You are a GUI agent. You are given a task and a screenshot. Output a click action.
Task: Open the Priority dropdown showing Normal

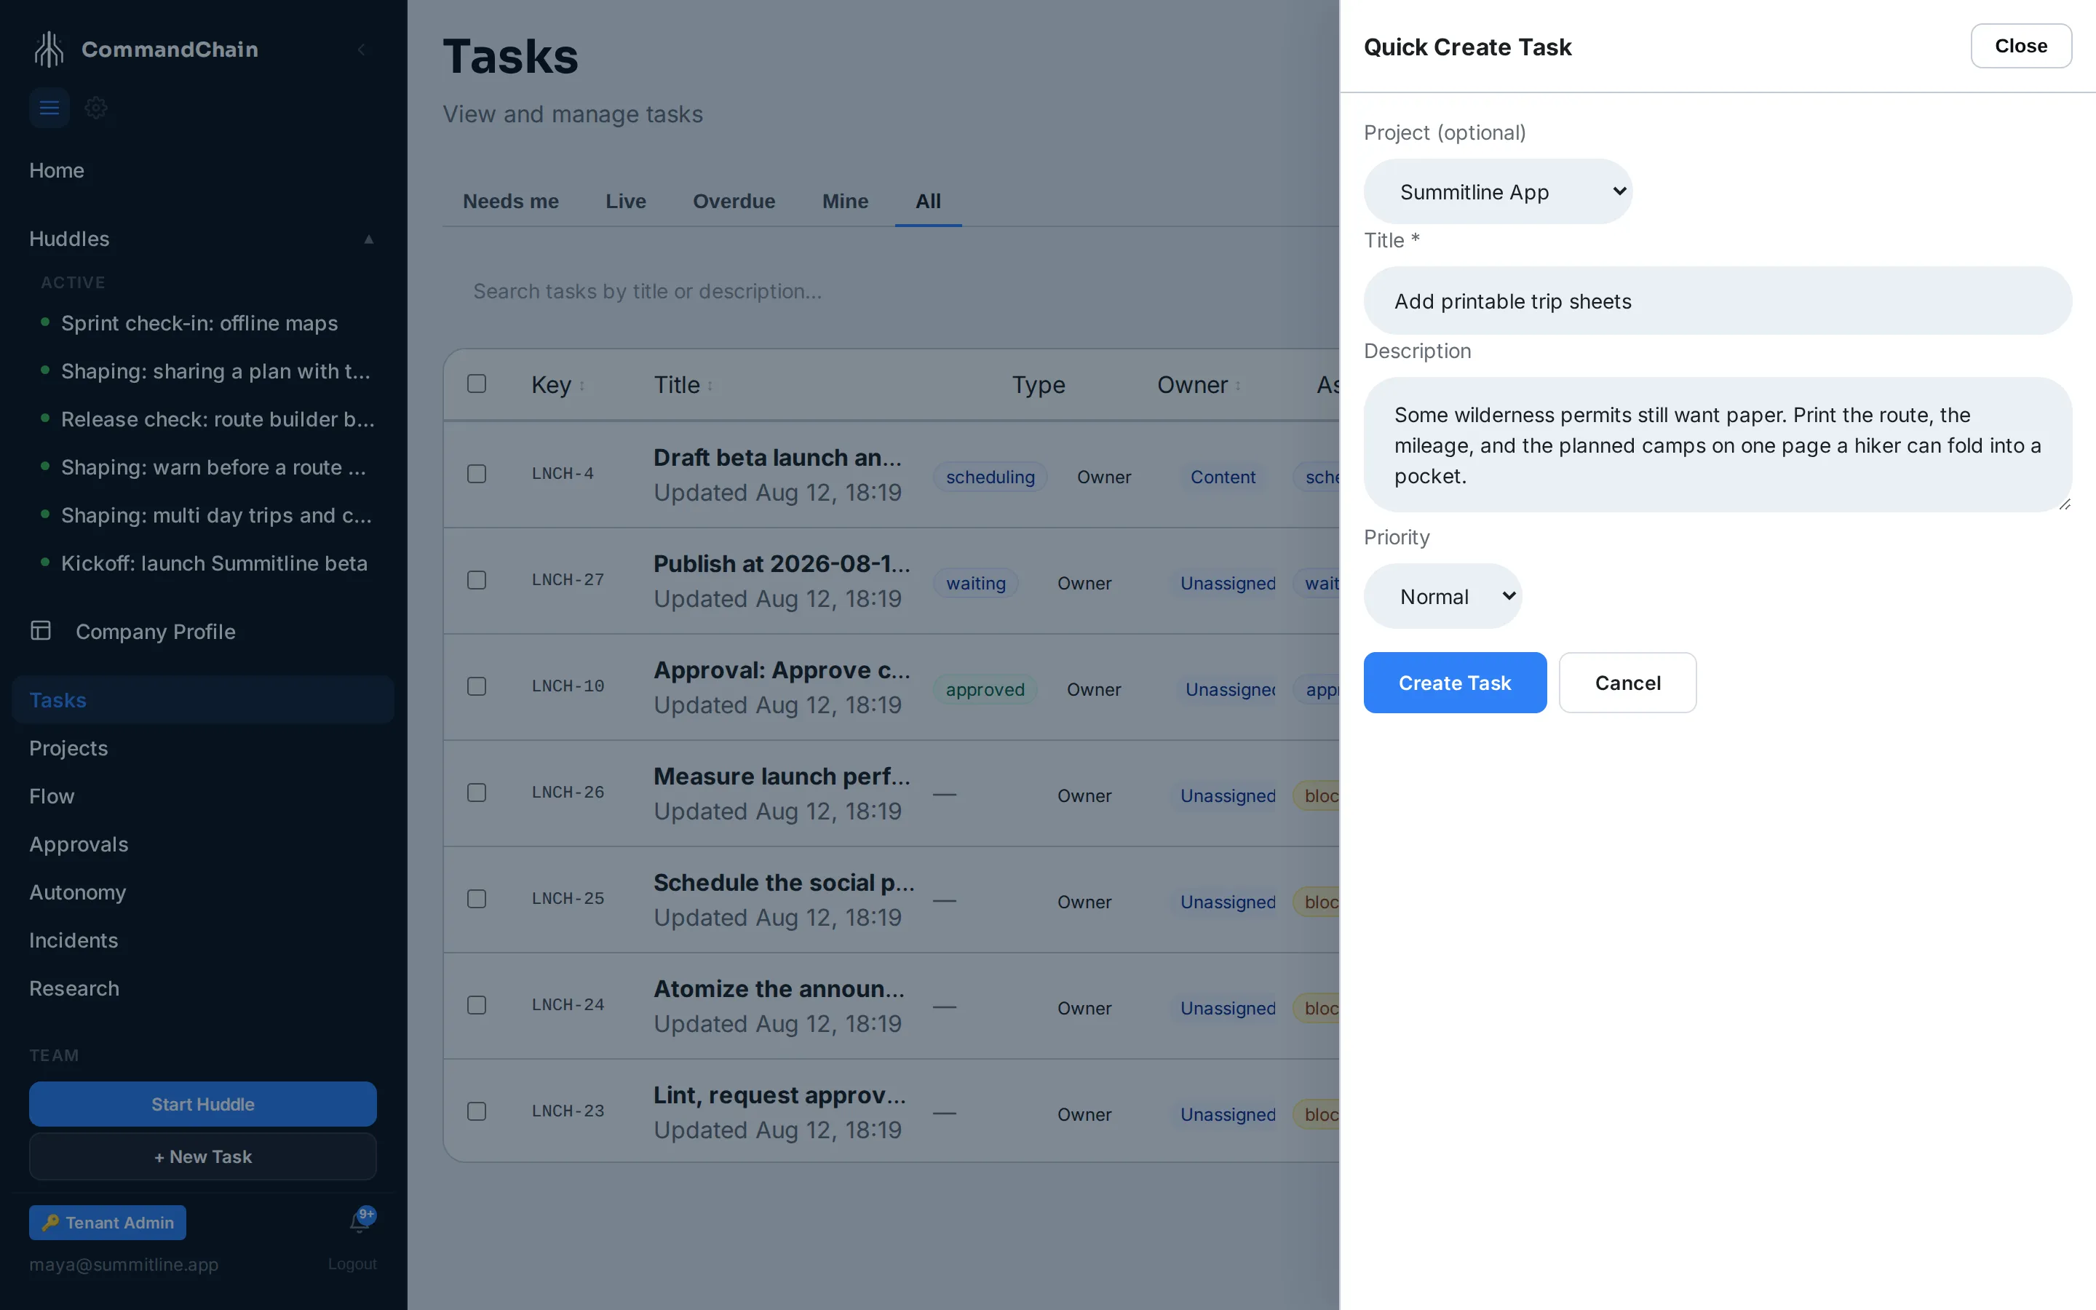click(x=1442, y=596)
